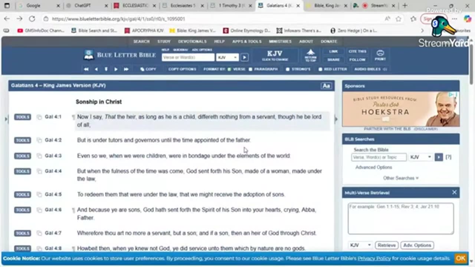
Task: Toggle the Paragraph format checkbox
Action: point(250,69)
